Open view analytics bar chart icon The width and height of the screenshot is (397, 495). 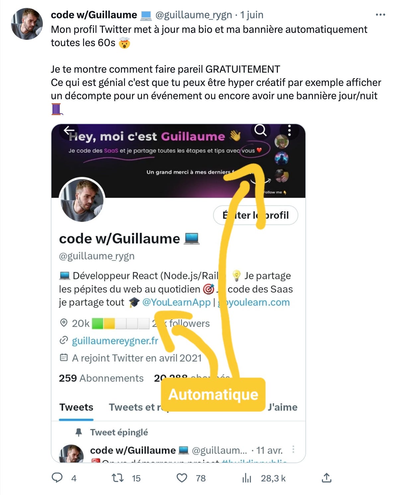247,478
